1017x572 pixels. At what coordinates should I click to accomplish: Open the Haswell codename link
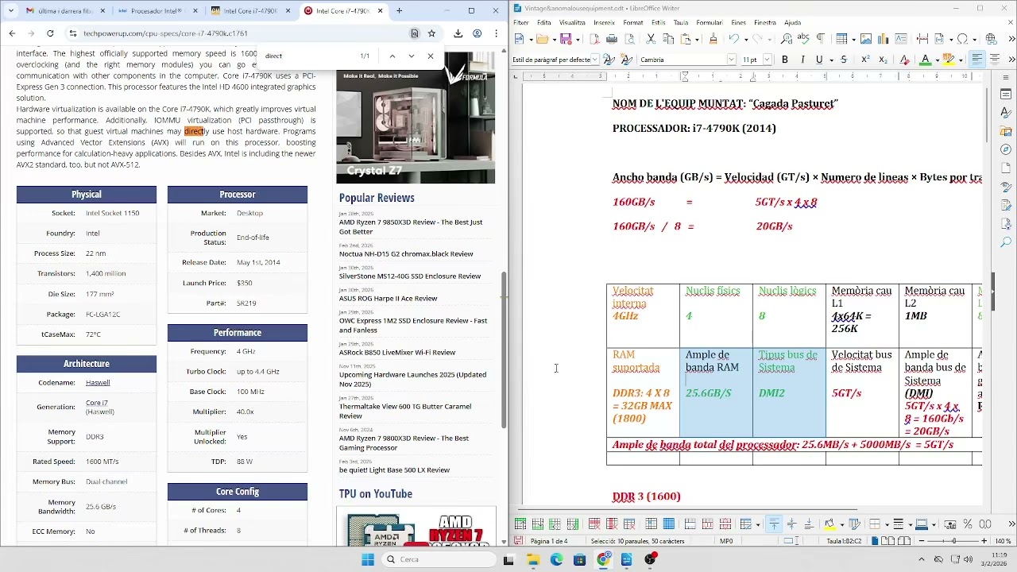(x=98, y=383)
